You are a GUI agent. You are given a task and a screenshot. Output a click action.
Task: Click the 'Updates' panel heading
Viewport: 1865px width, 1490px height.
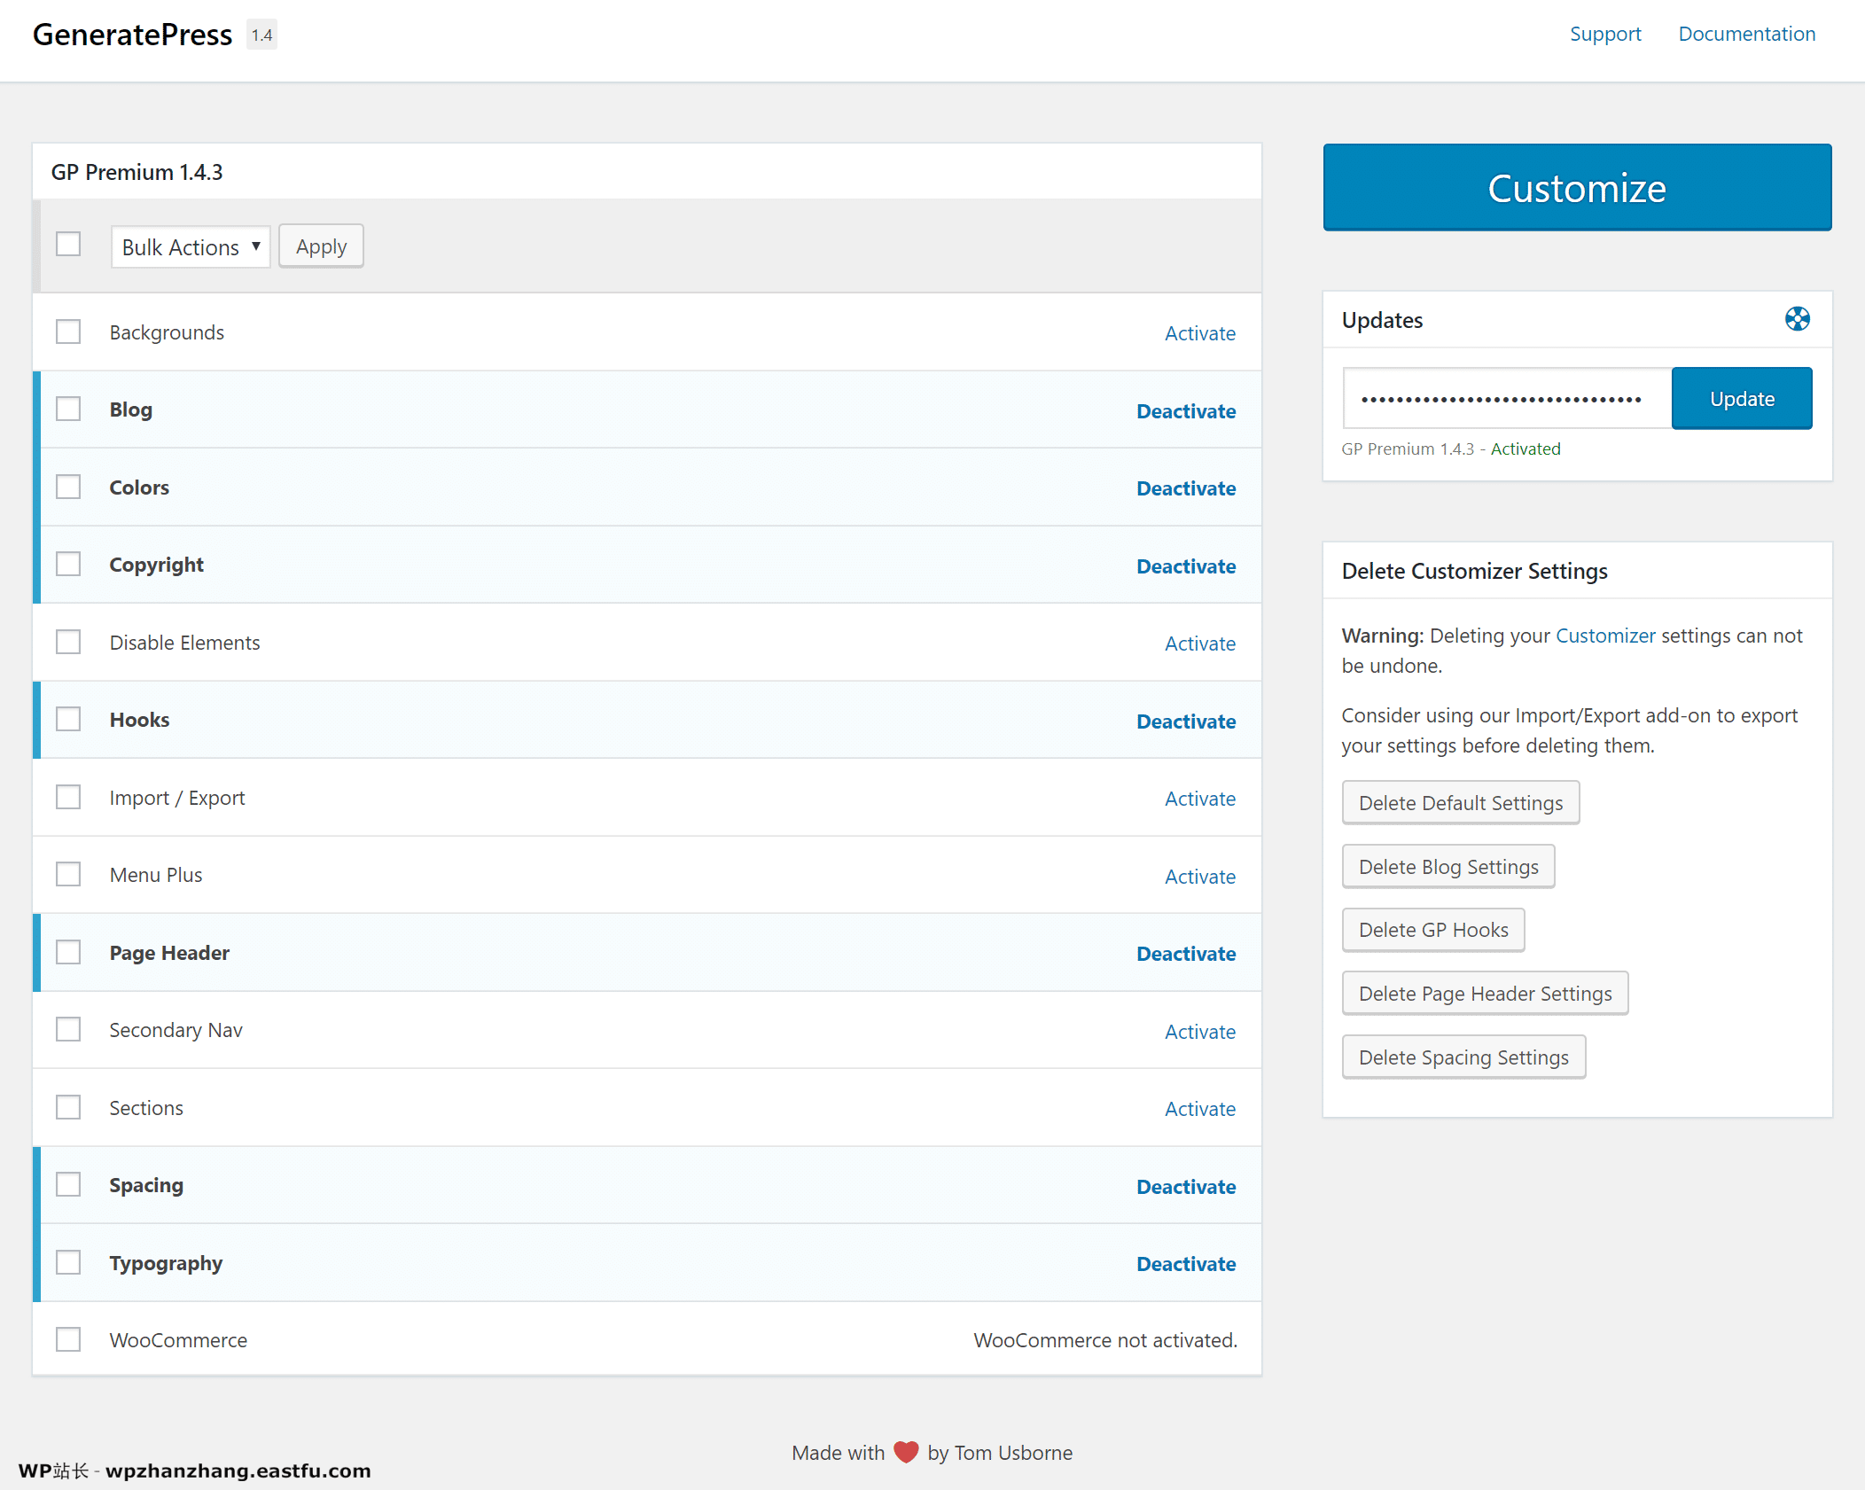click(x=1382, y=320)
